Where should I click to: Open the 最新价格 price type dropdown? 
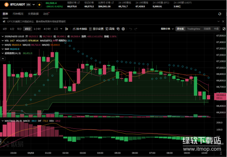coord(167,29)
